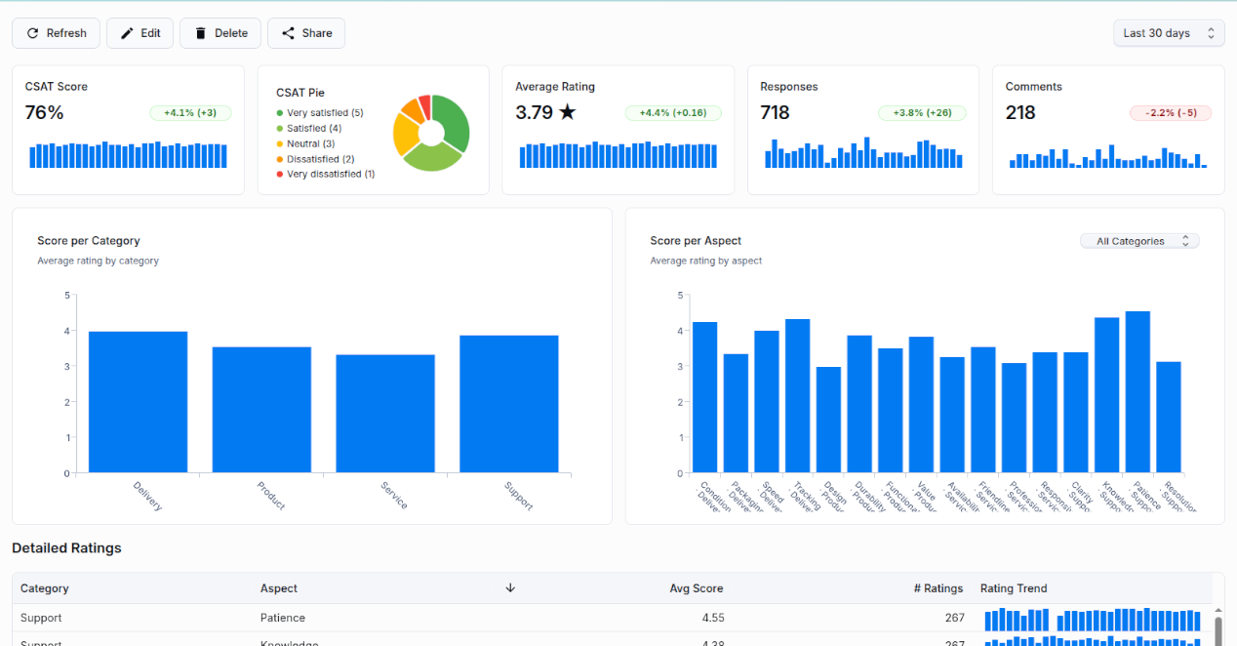Click the Edit pencil icon
The height and width of the screenshot is (646, 1237).
tap(127, 33)
